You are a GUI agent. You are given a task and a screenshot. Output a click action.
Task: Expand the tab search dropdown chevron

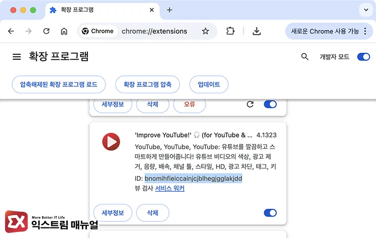pos(366,10)
